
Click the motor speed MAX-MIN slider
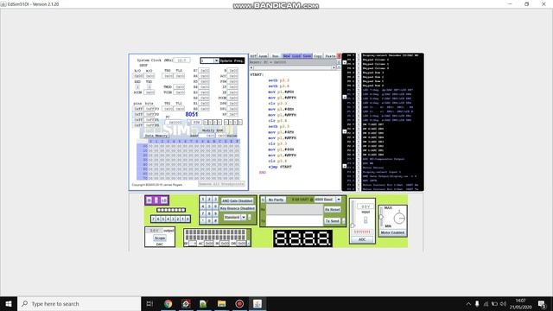[x=381, y=218]
